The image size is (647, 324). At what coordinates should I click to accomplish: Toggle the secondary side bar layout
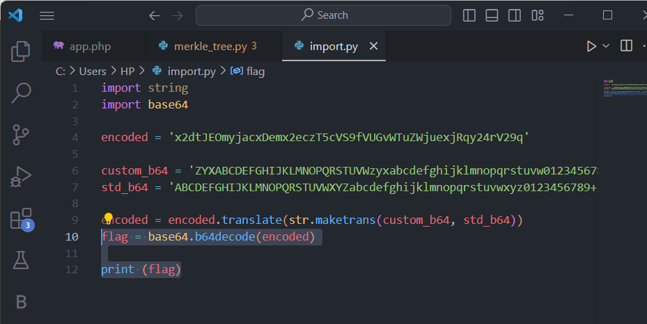[x=515, y=15]
